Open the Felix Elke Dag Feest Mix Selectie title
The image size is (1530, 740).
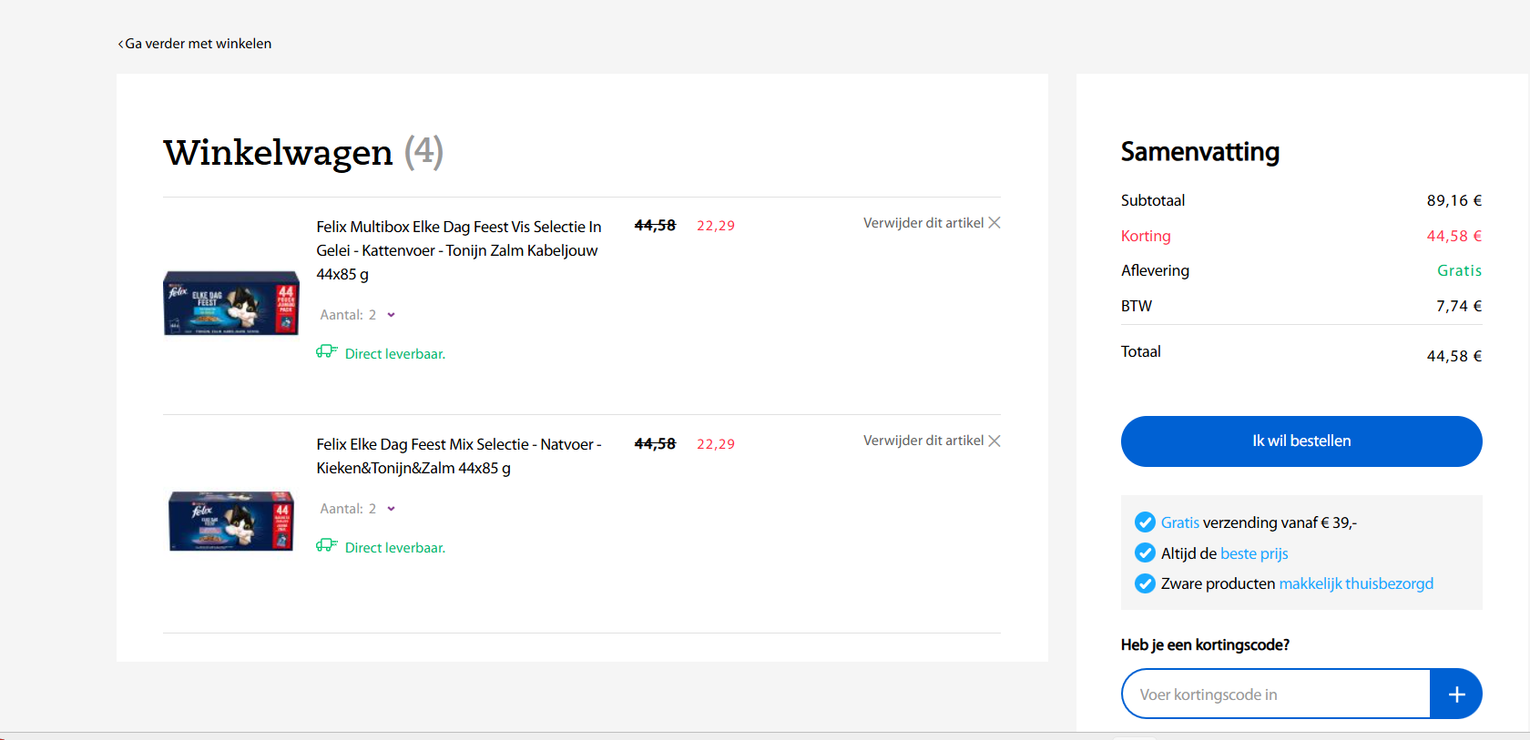(x=459, y=456)
